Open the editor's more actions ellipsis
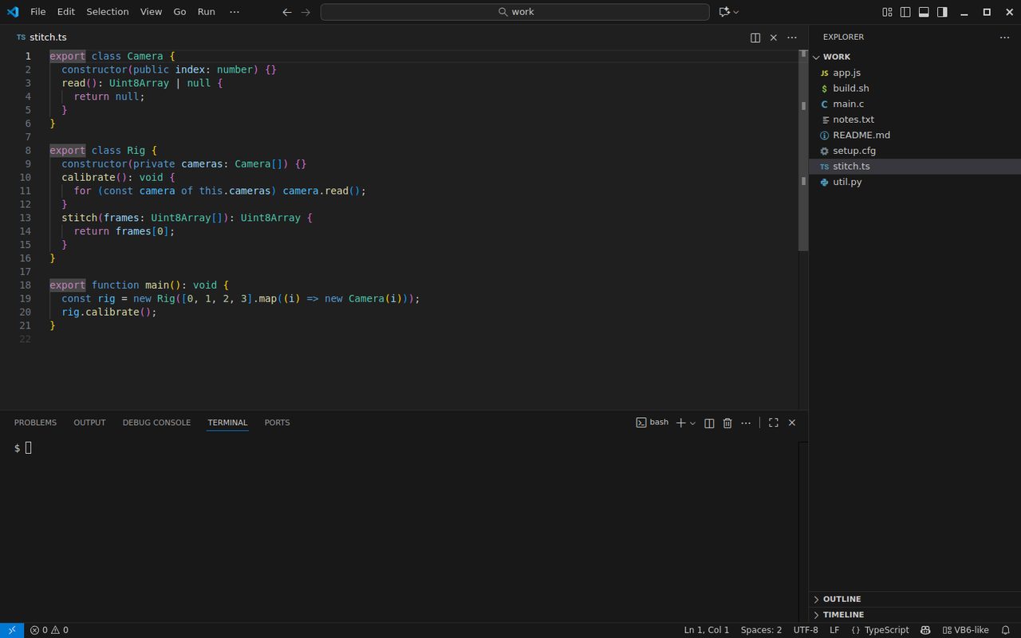Screen dimensions: 1021x638 792,37
